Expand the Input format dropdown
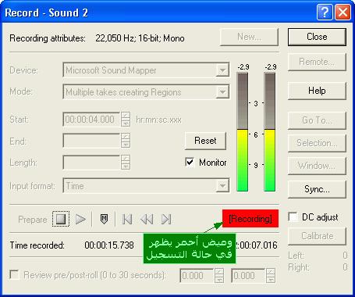 point(222,186)
